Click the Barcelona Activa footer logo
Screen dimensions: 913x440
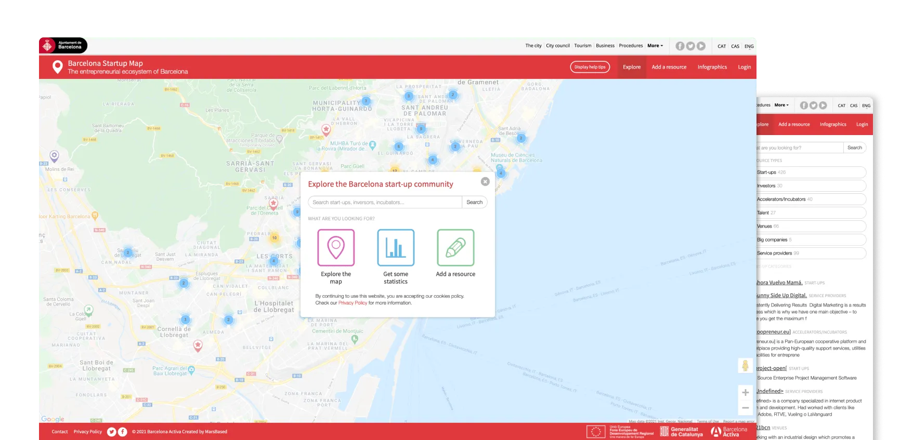729,432
